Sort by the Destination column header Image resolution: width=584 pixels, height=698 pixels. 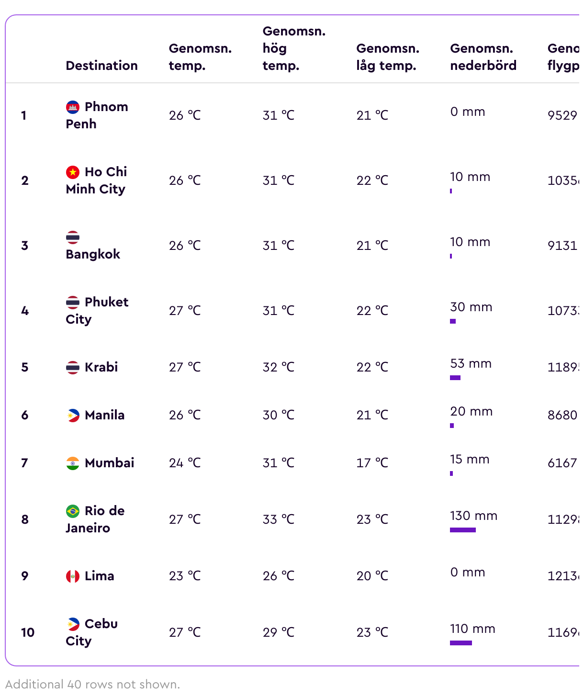pyautogui.click(x=101, y=66)
